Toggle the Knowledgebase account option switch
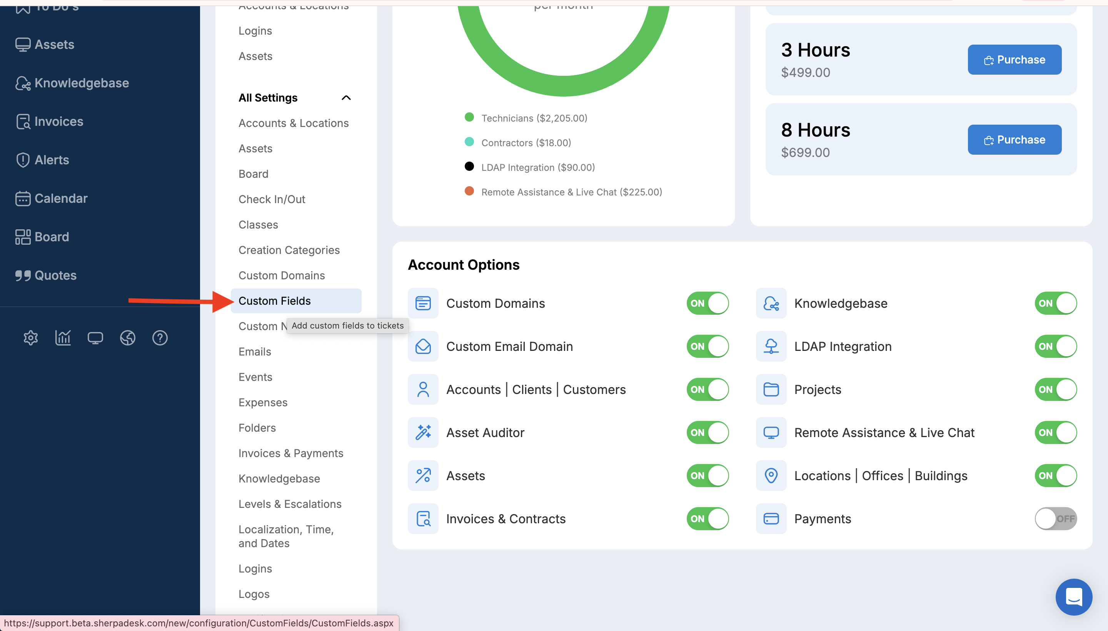 pyautogui.click(x=1055, y=303)
